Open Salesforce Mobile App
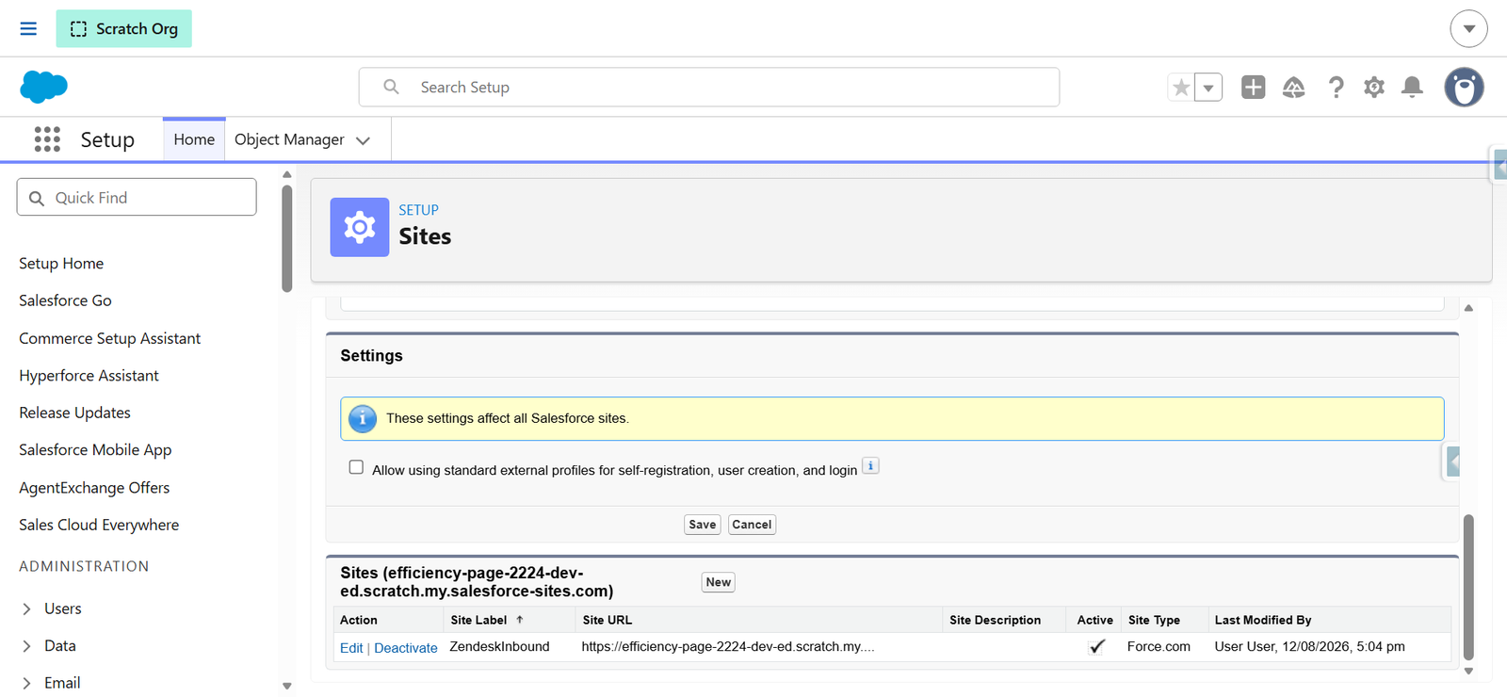Image resolution: width=1507 pixels, height=697 pixels. click(x=95, y=450)
